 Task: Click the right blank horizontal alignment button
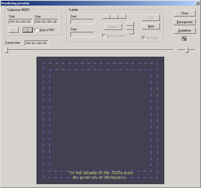(x=122, y=17)
